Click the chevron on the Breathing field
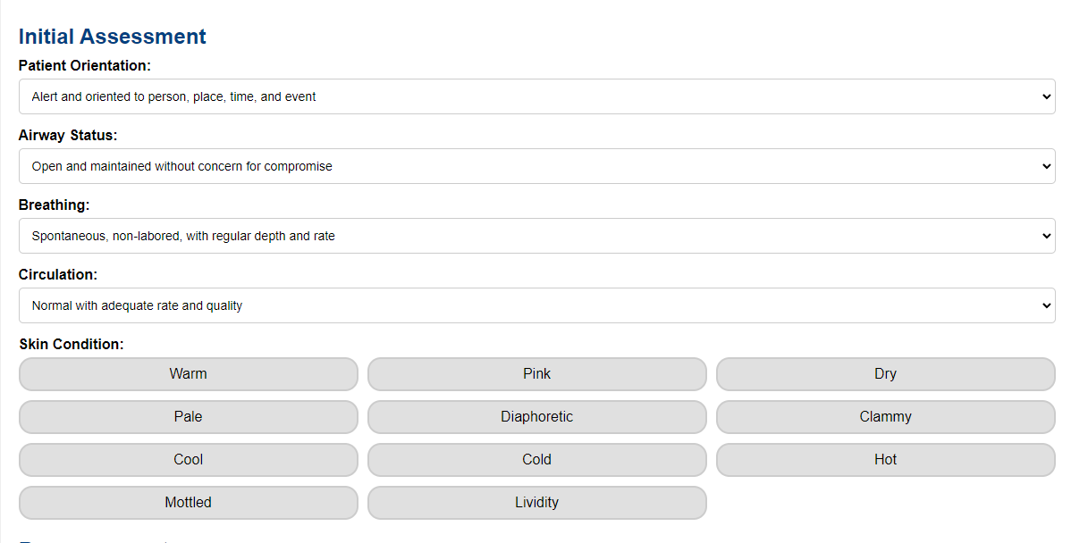This screenshot has width=1071, height=543. [1046, 235]
